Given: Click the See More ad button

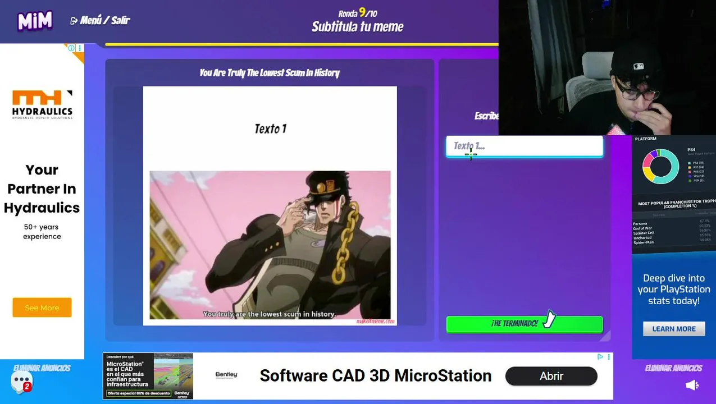Looking at the screenshot, I should 42,307.
